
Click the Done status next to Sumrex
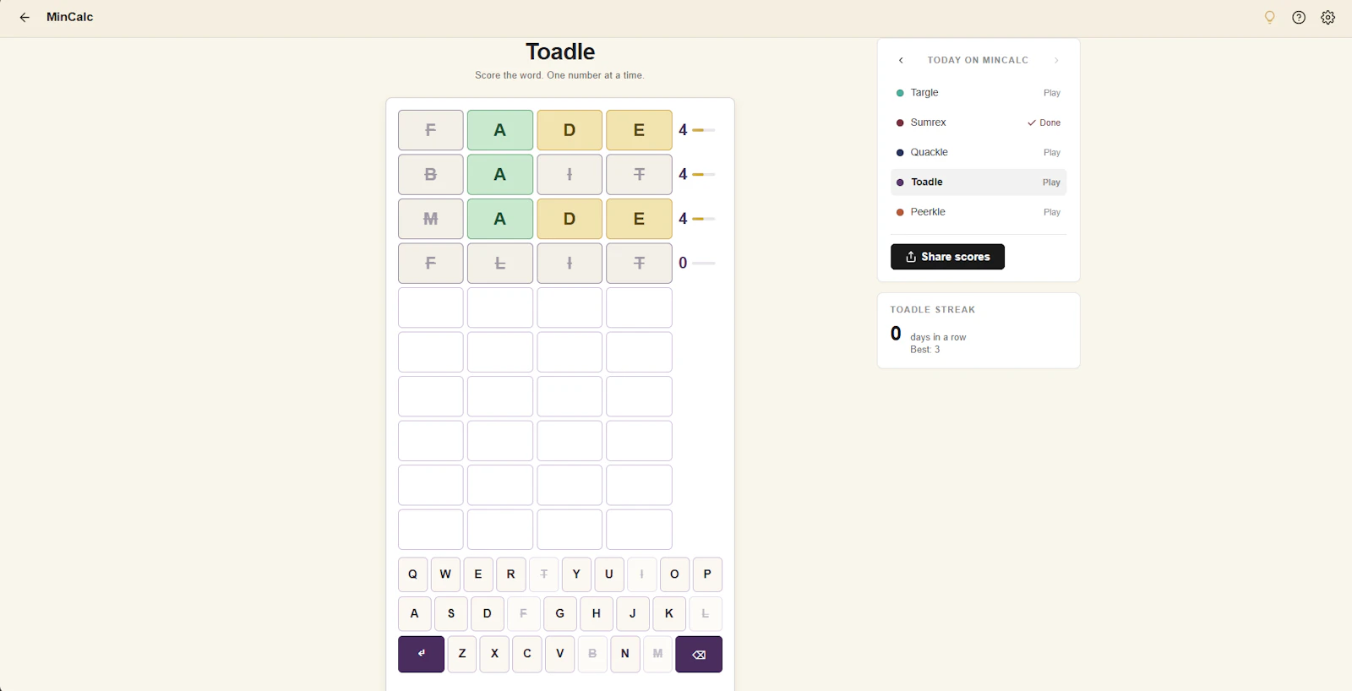click(1044, 122)
